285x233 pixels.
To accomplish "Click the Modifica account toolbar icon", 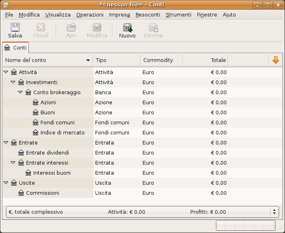I will pos(97,28).
